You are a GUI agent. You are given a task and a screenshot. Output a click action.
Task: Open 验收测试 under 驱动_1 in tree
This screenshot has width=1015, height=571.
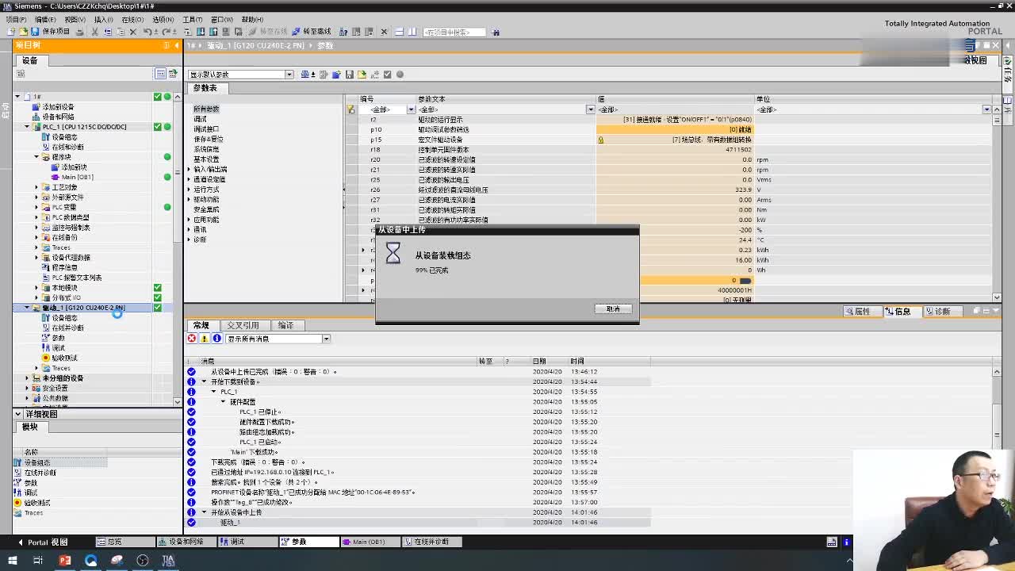pyautogui.click(x=64, y=358)
